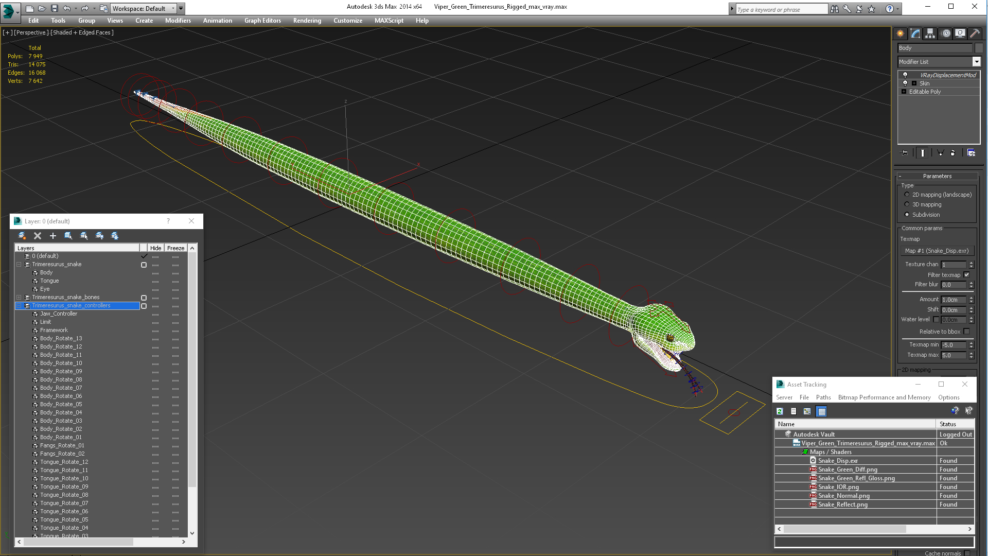Screen dimensions: 988x556
Task: Click the Body object color swatch
Action: 979,48
